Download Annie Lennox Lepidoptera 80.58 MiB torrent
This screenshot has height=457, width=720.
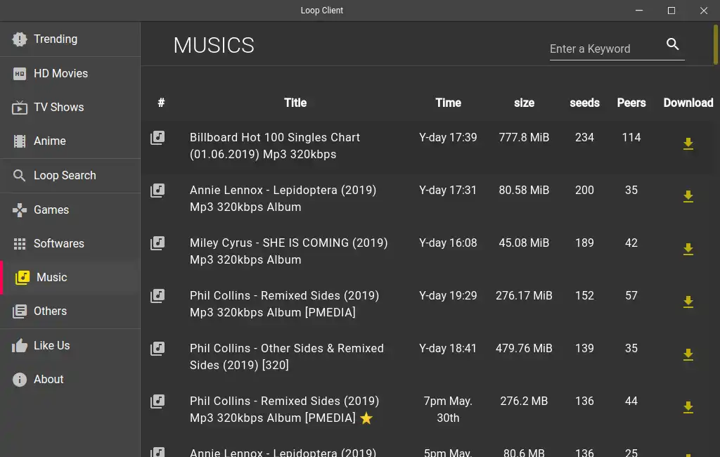[x=688, y=197]
